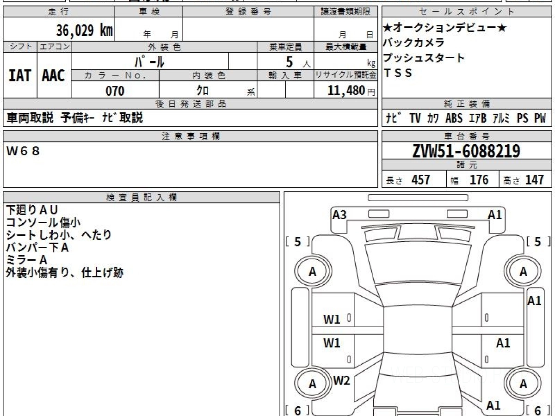Click the mileage value 36,029 km
555x416 pixels.
84,31
